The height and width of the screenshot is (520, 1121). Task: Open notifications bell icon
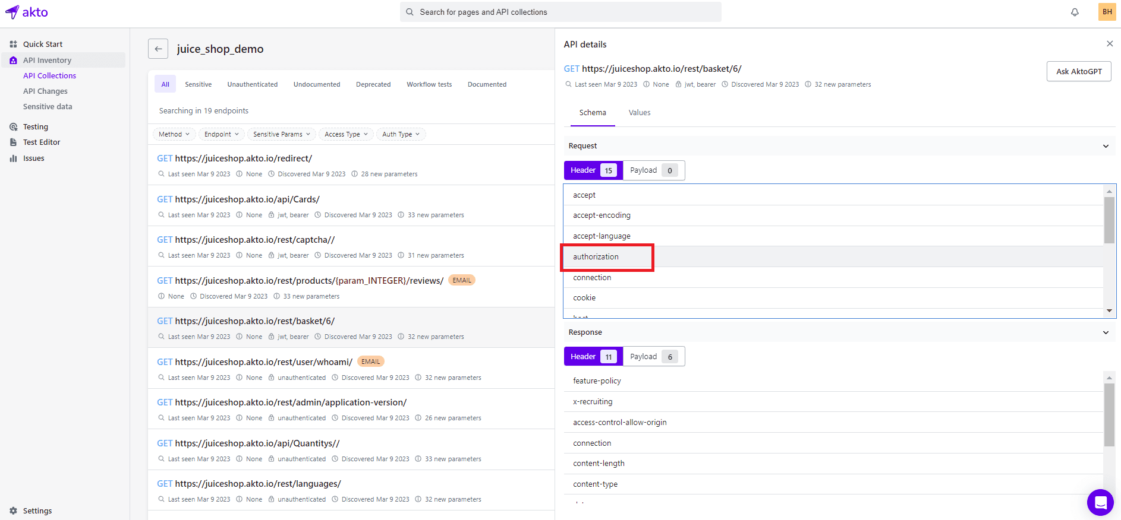(x=1075, y=12)
